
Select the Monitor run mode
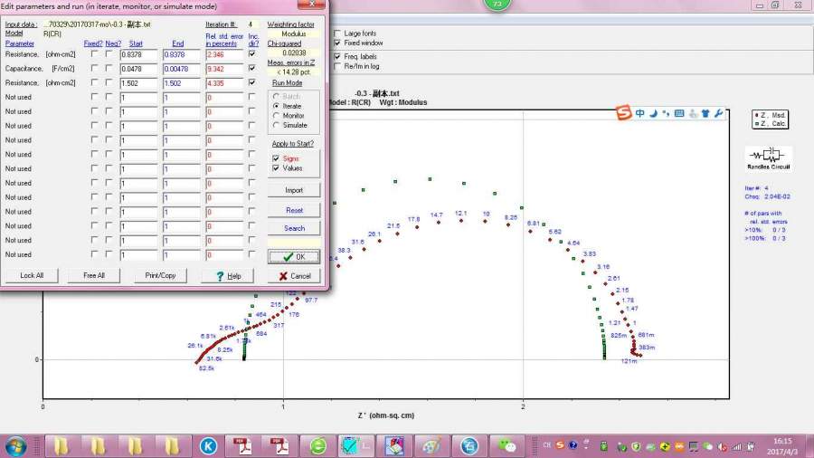[x=276, y=116]
